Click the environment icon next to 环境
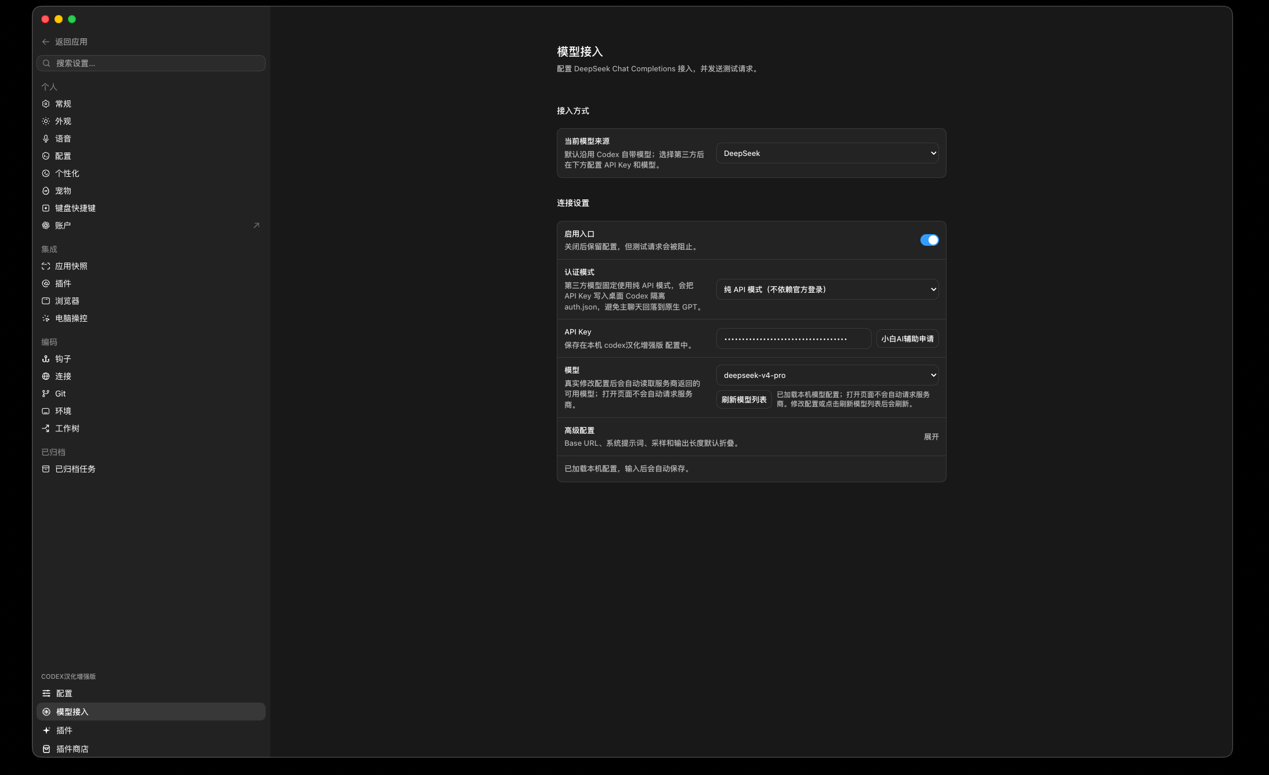Screen dimensions: 1269x775 click(46, 411)
